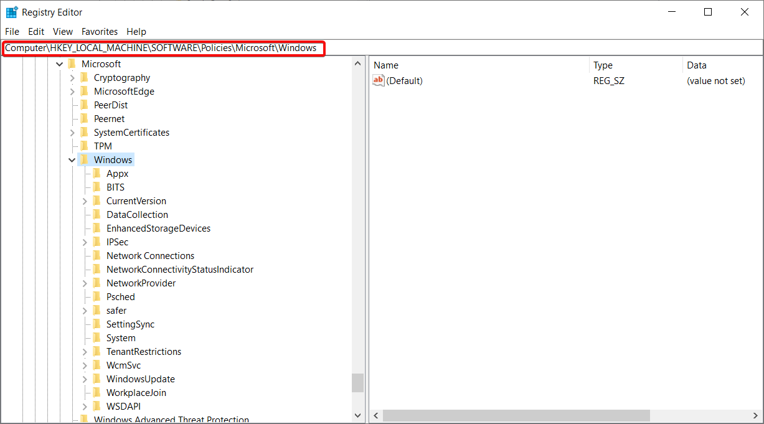Open the Help menu
The width and height of the screenshot is (764, 424).
pyautogui.click(x=136, y=31)
